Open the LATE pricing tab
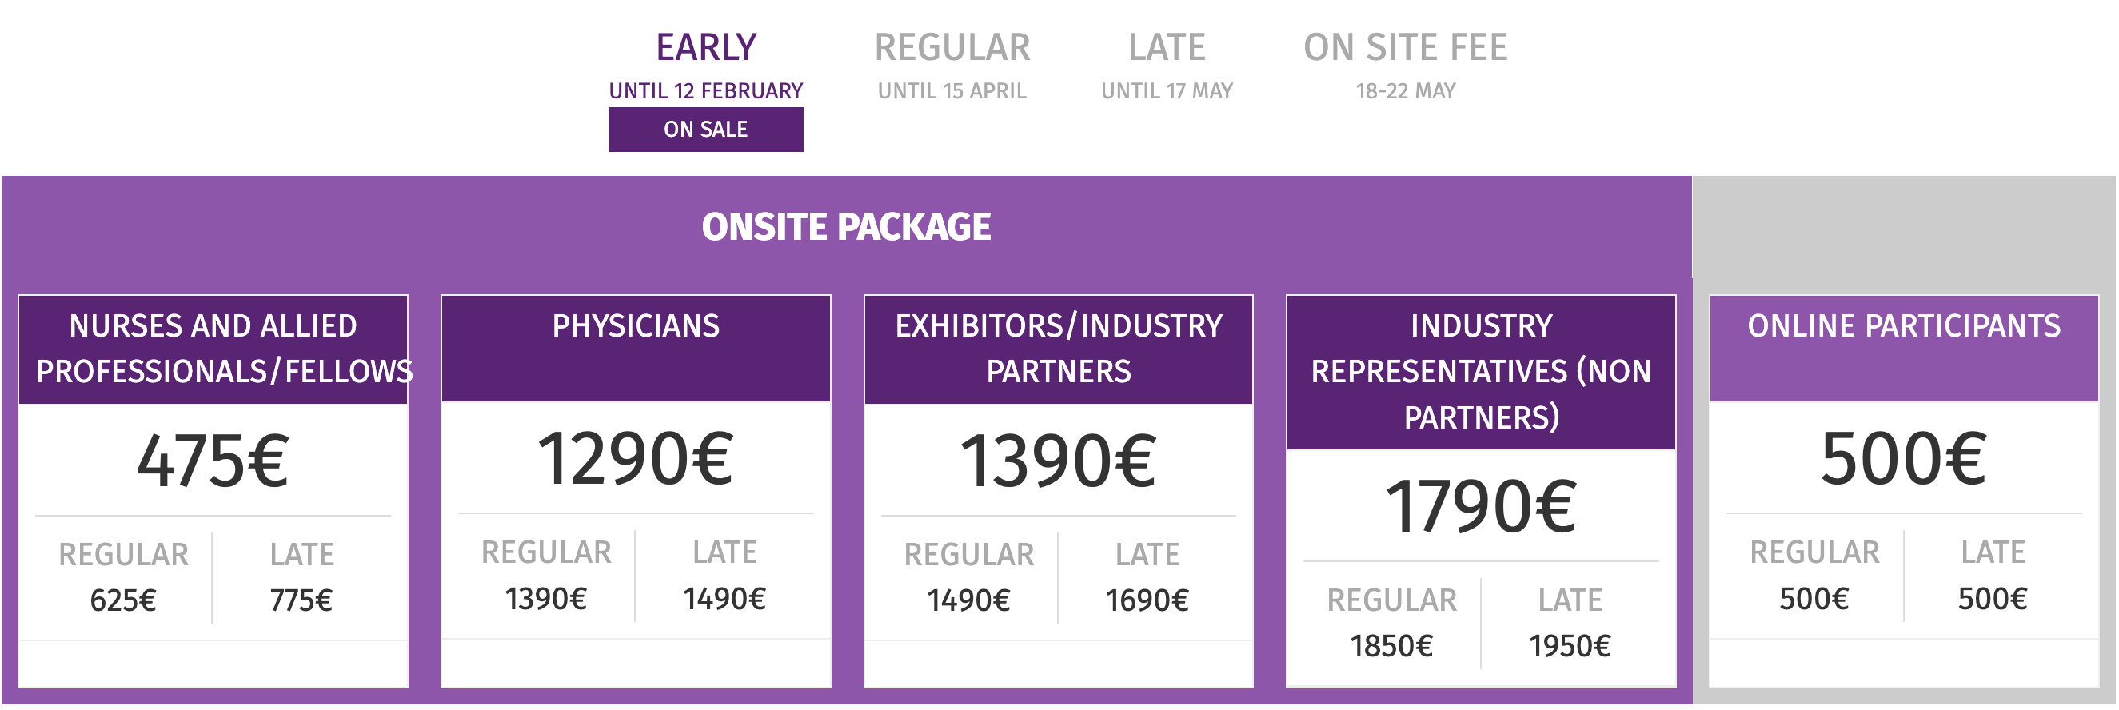 pos(1167,48)
